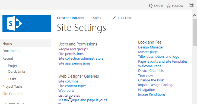Open Quick Links under Recent
This screenshot has width=197, height=104.
(17, 72)
